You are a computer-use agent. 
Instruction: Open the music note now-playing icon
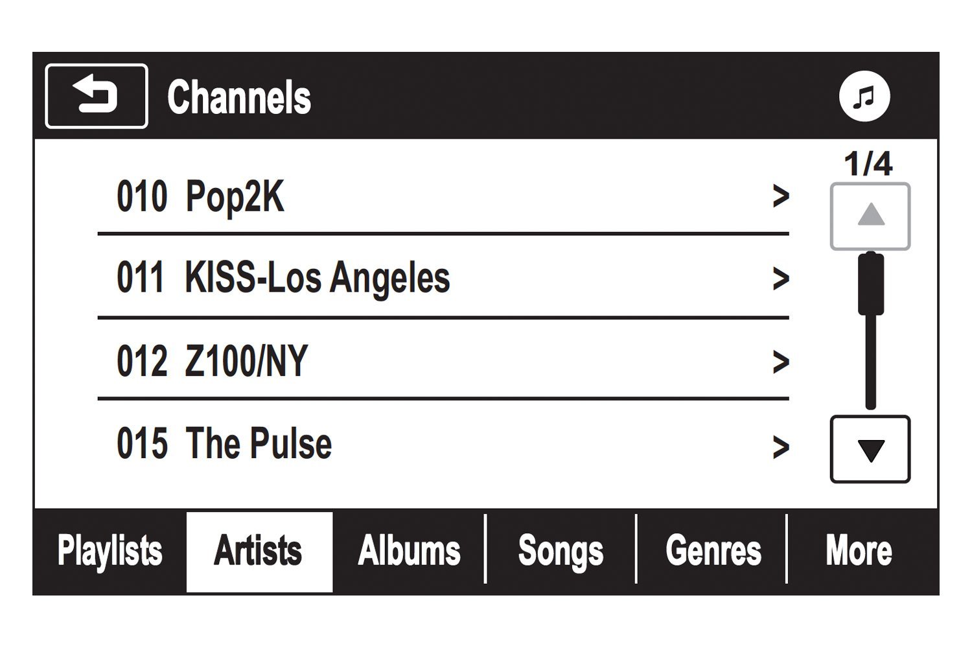(864, 97)
